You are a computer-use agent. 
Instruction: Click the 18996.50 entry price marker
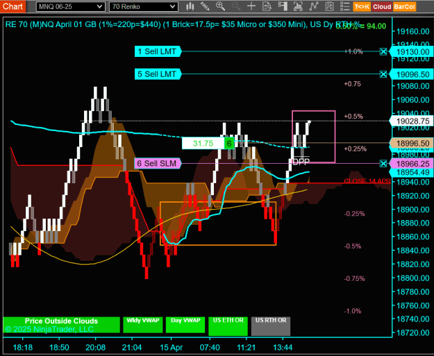pyautogui.click(x=412, y=143)
